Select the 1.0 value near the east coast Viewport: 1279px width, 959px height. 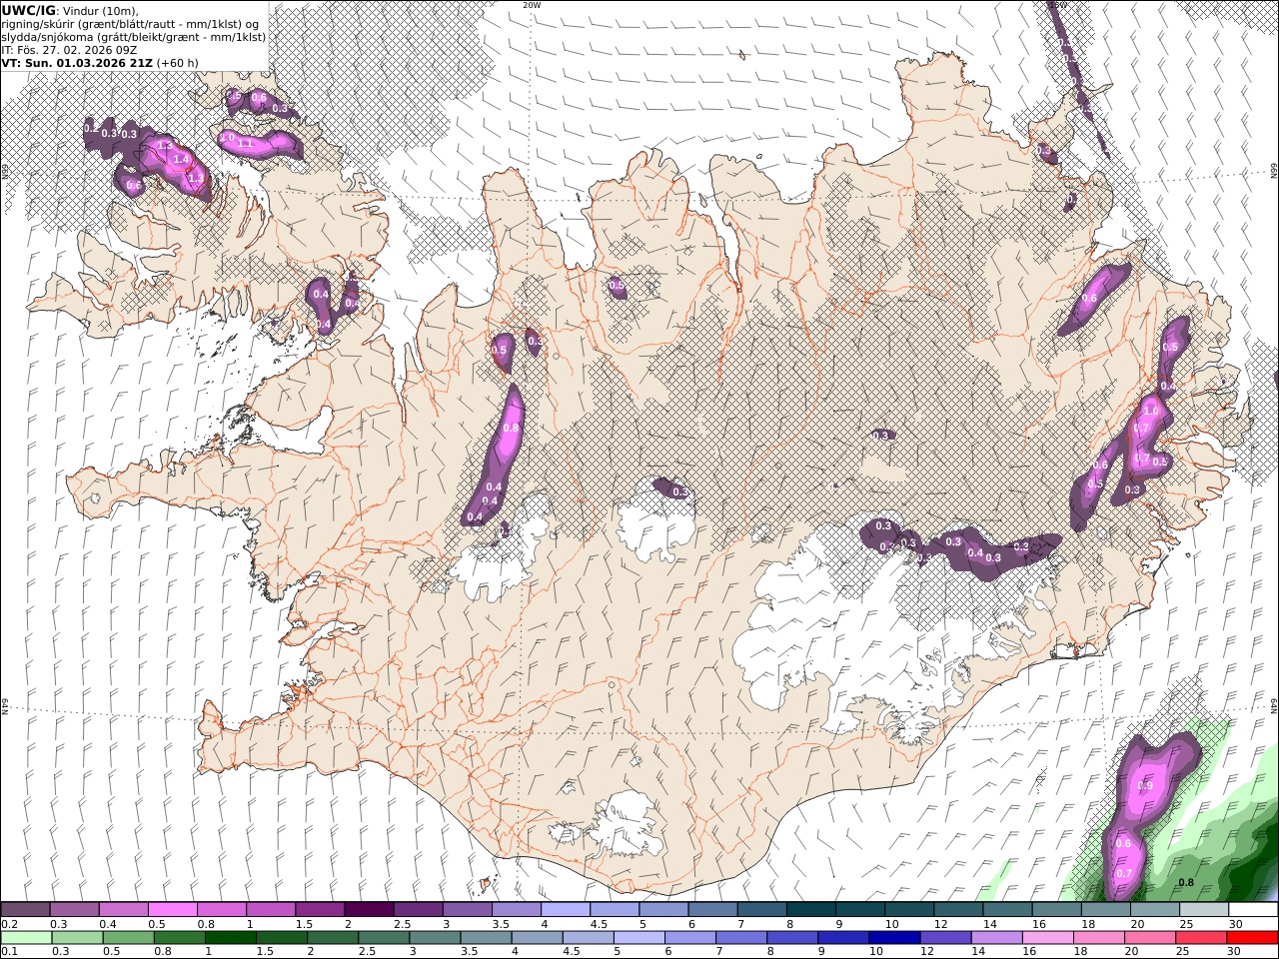(x=1150, y=411)
